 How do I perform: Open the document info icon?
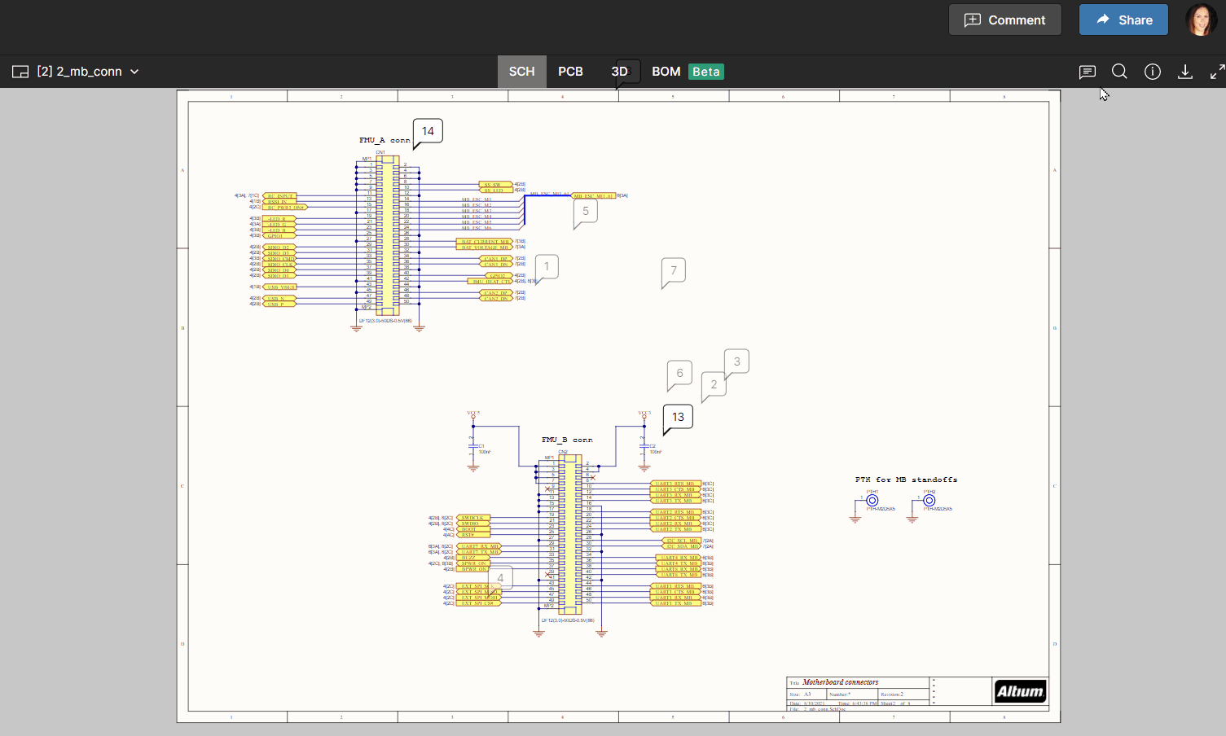1152,72
